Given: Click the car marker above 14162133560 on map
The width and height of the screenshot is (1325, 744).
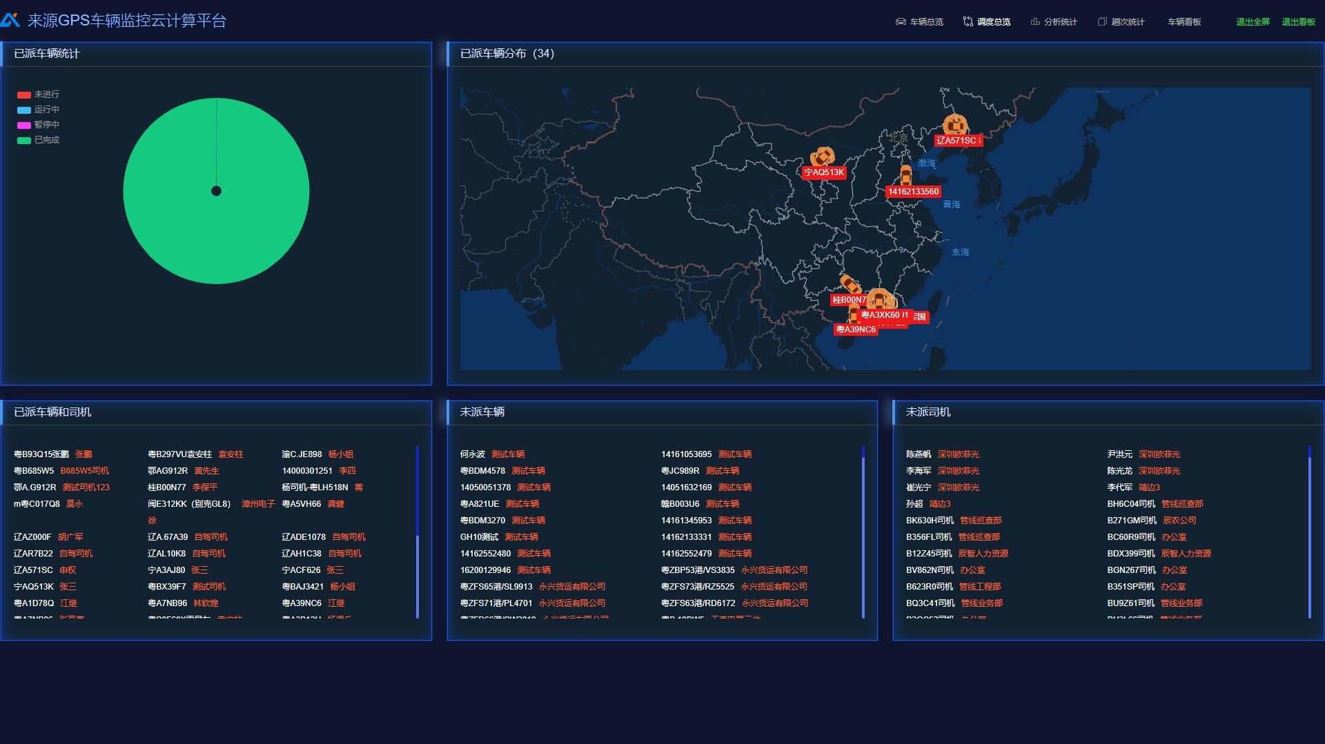Looking at the screenshot, I should pyautogui.click(x=905, y=176).
